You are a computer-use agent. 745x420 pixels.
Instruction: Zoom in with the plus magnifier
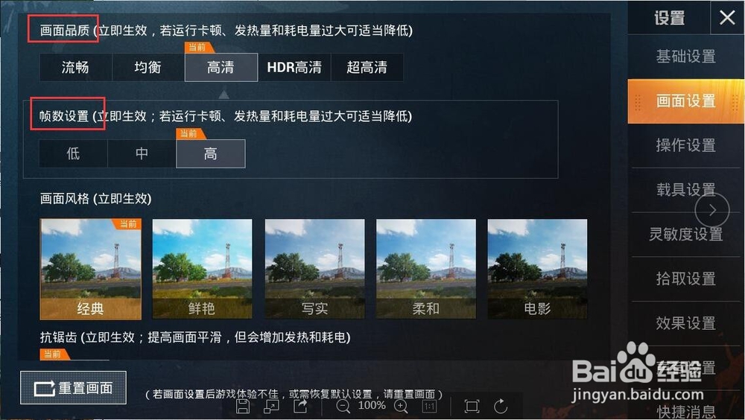pos(401,406)
